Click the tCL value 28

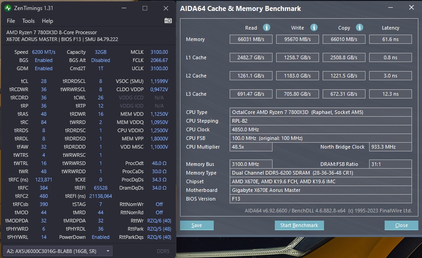click(x=44, y=81)
